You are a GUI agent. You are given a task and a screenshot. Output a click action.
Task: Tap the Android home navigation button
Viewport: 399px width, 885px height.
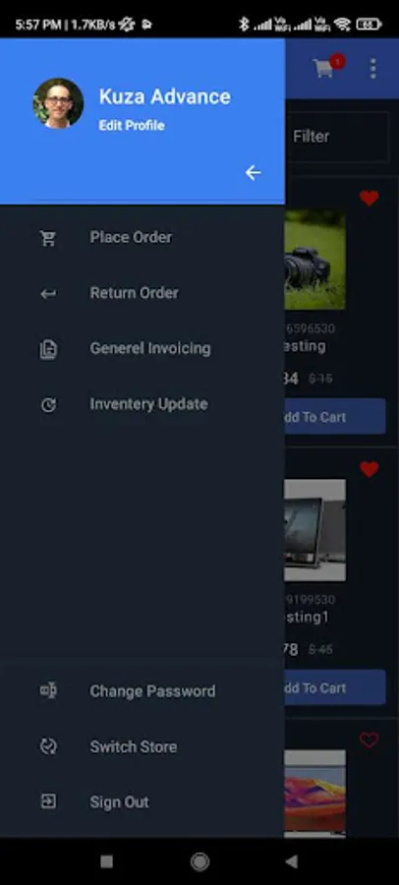tap(199, 861)
